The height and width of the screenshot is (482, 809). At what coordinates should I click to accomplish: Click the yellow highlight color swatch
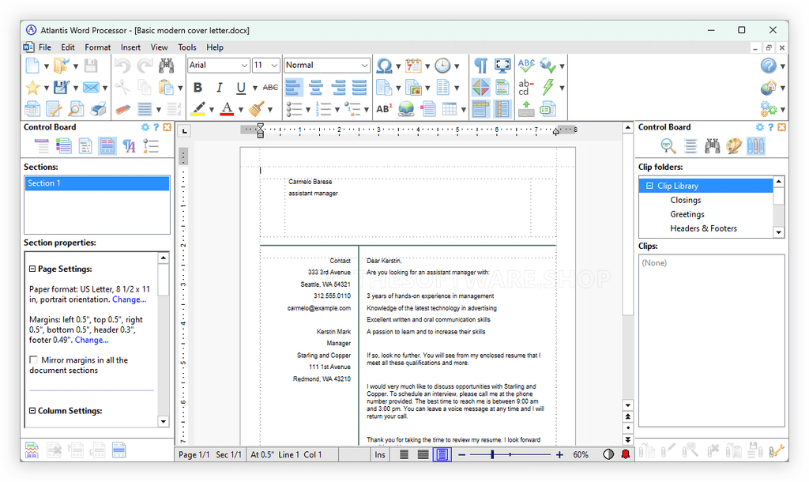click(x=198, y=109)
